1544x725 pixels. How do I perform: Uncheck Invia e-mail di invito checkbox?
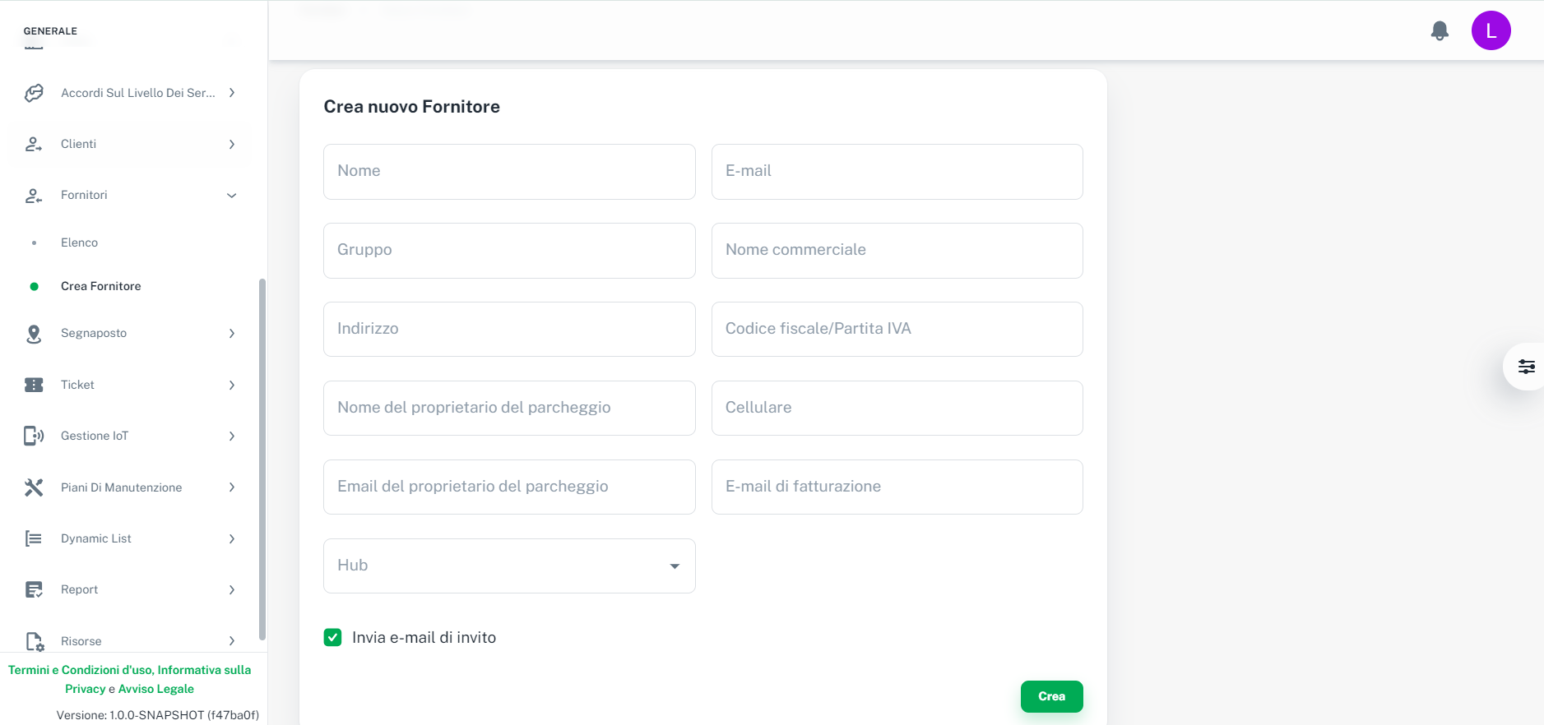[x=332, y=638]
